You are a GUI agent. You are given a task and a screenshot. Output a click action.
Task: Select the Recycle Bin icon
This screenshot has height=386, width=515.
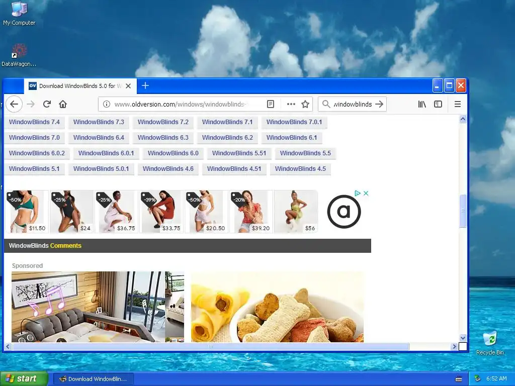(490, 343)
